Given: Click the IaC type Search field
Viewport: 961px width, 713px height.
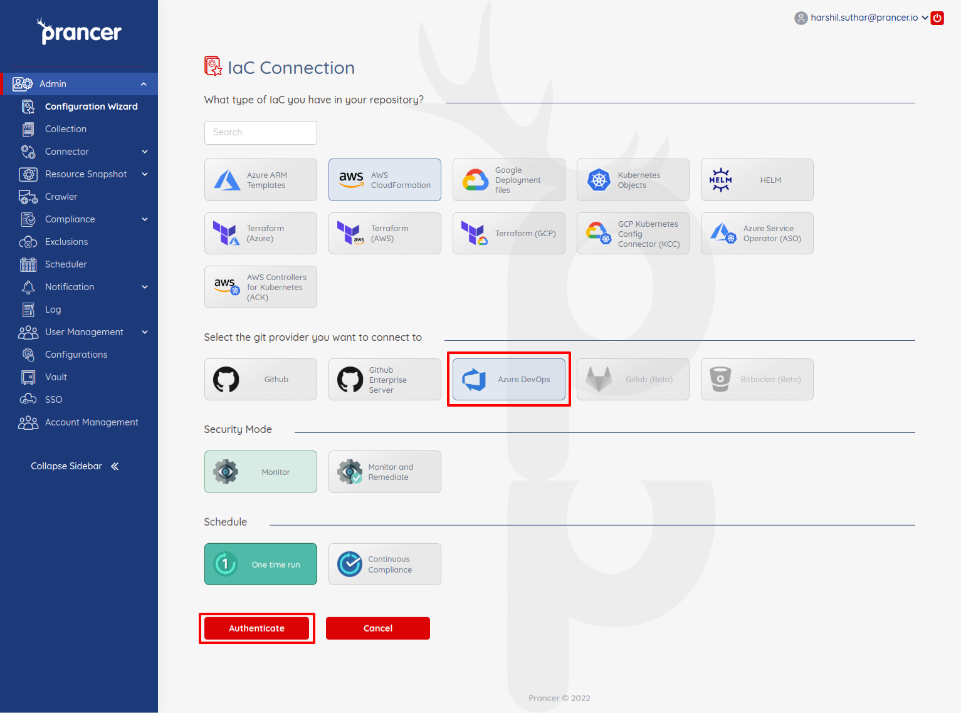Looking at the screenshot, I should (x=261, y=133).
